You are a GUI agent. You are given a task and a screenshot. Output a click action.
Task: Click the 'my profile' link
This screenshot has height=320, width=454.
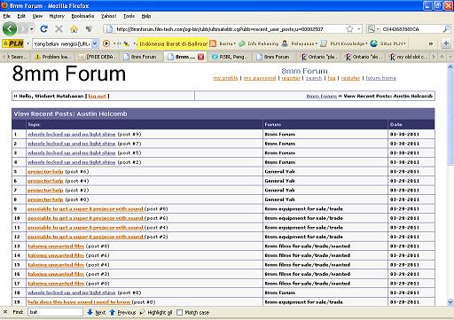click(225, 78)
